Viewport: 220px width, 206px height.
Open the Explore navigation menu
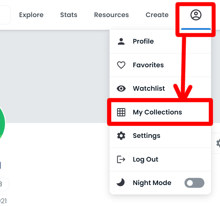tap(31, 15)
